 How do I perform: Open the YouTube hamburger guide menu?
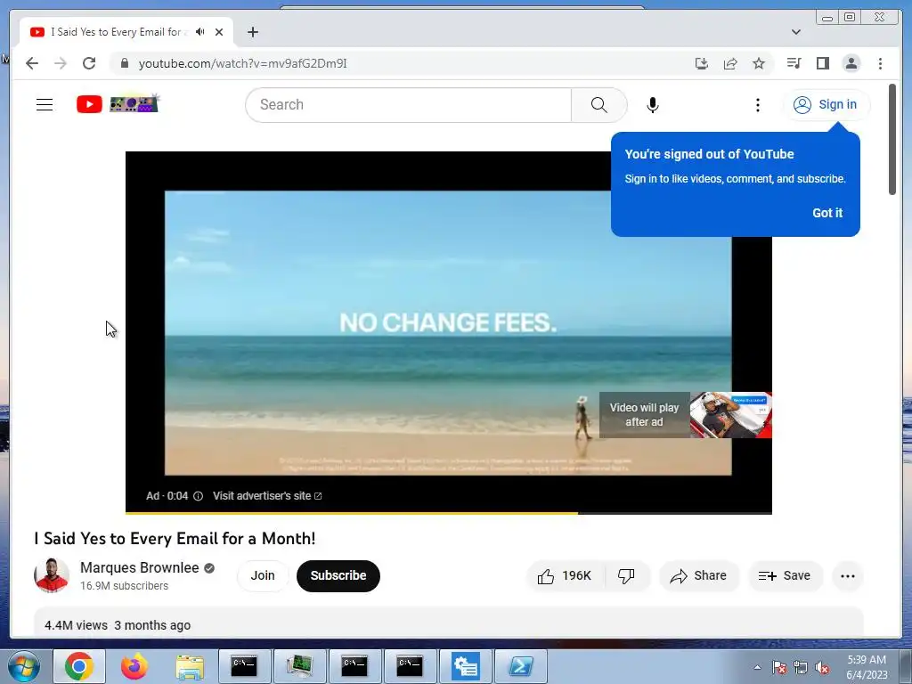pyautogui.click(x=45, y=105)
